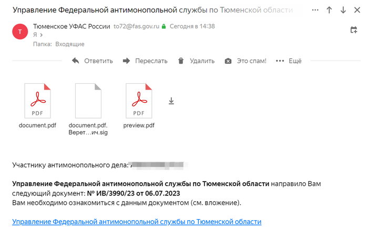
Task: Open the Tyumen FAS office hyperlink
Action: [137, 222]
